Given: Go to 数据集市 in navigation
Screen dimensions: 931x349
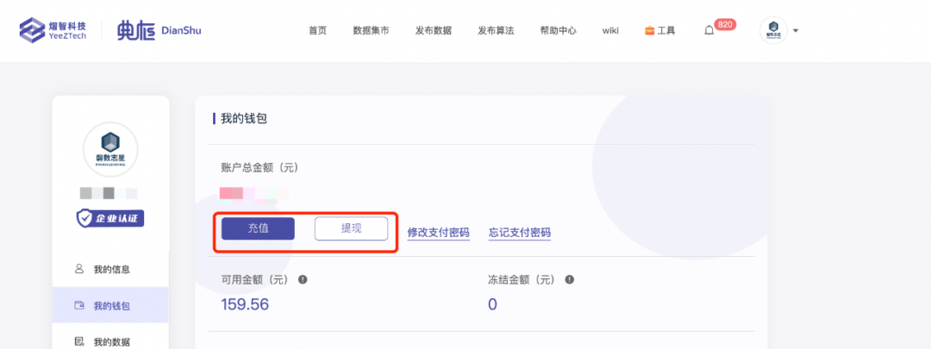Looking at the screenshot, I should (x=371, y=31).
